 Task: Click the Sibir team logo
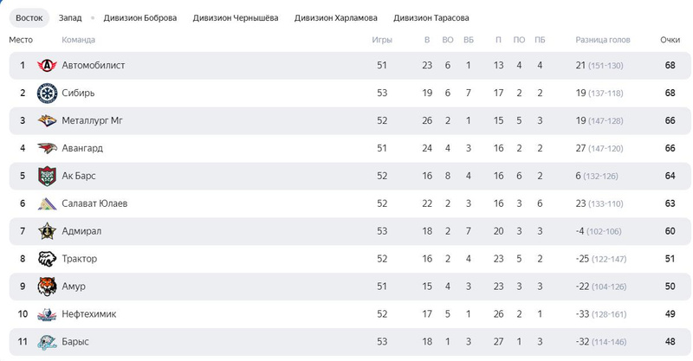pos(47,93)
